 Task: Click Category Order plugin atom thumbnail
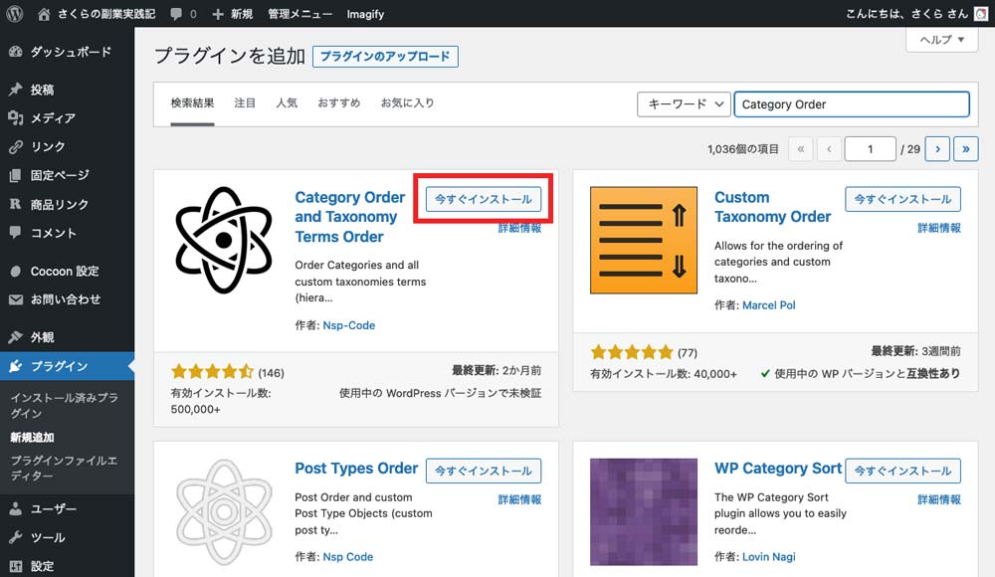click(x=224, y=240)
